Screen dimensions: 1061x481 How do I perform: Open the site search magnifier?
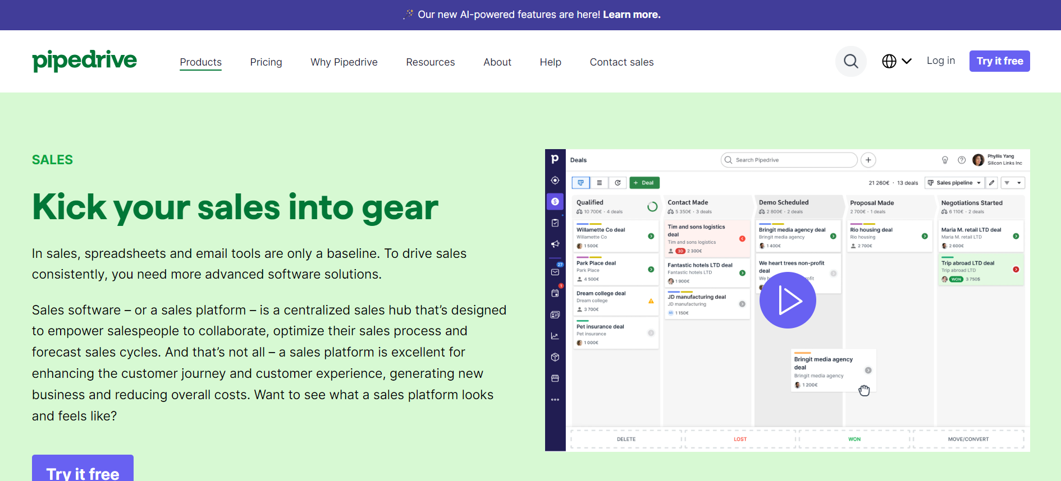click(851, 61)
